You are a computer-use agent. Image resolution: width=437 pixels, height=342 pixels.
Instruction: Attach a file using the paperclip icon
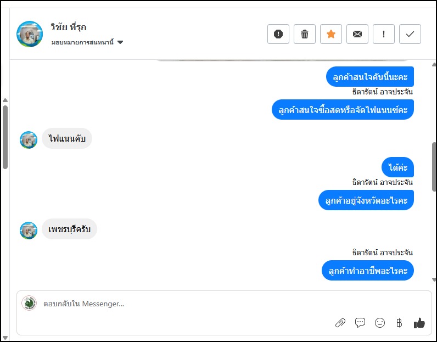(x=340, y=323)
